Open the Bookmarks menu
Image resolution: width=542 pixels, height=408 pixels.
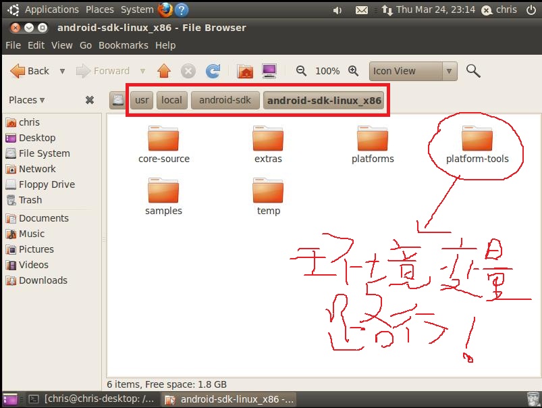(x=124, y=46)
